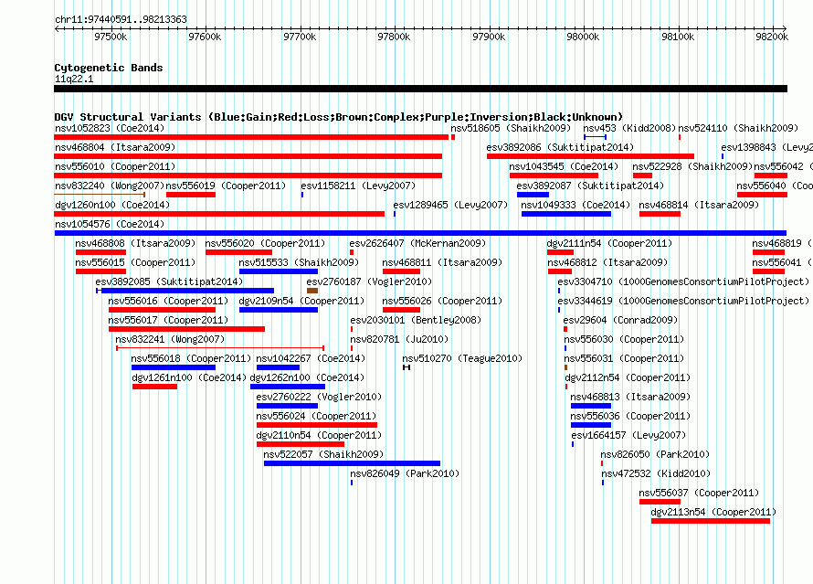The image size is (813, 584).
Task: Click the nsv1054576 (Coe2014) gain label
Action: [110, 224]
